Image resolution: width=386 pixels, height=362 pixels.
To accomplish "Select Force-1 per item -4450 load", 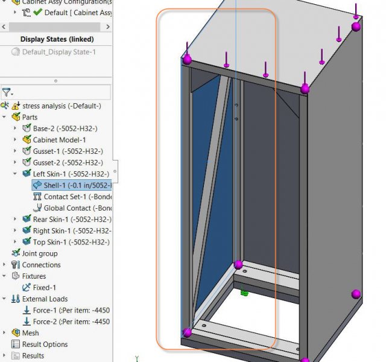I will click(x=71, y=310).
